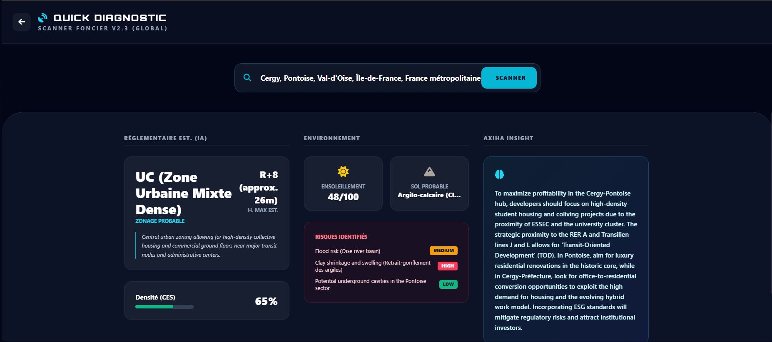Screen dimensions: 772x342
Task: Click the Densité (CES) progress bar
Action: [x=164, y=307]
